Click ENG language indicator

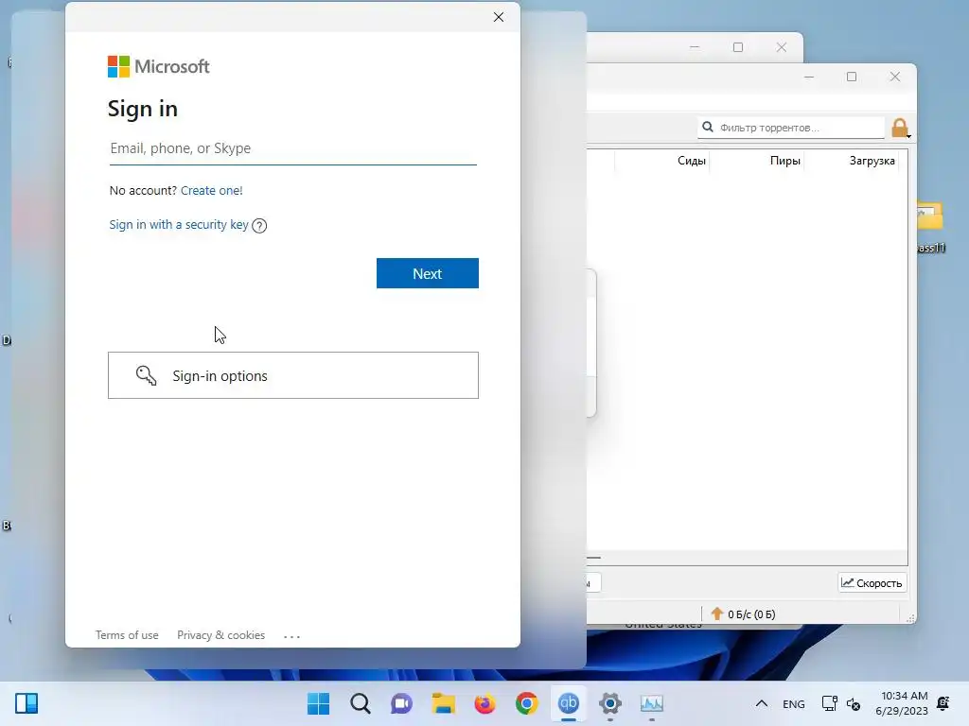tap(794, 704)
